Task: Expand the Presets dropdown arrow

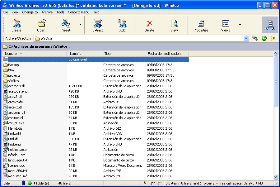Action: pyautogui.click(x=80, y=25)
